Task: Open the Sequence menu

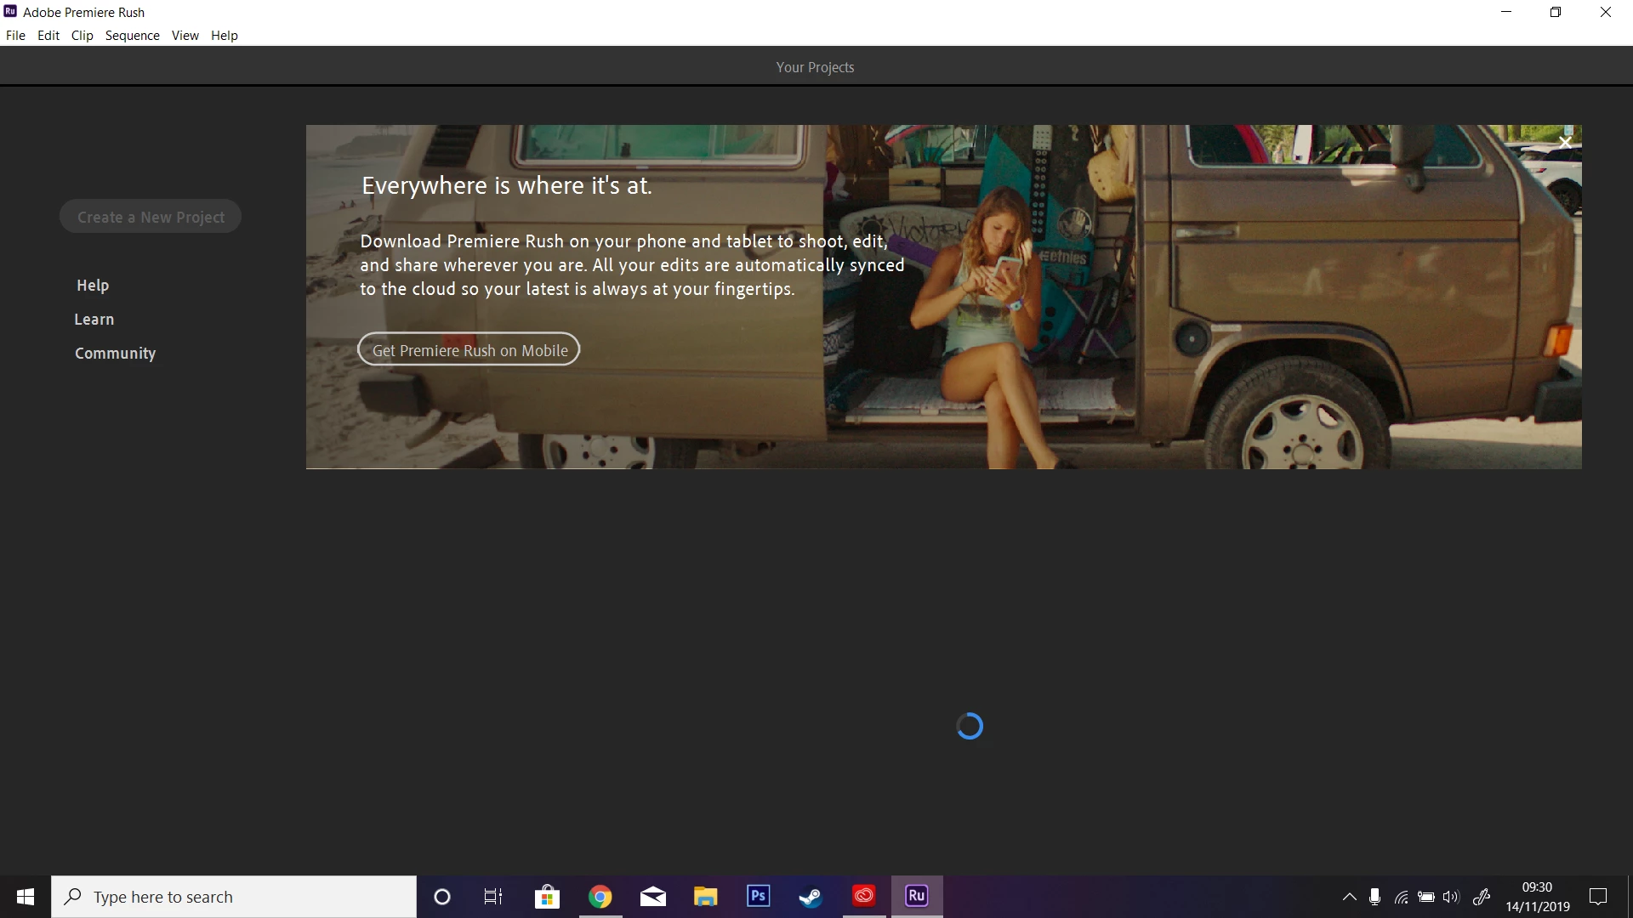Action: [x=132, y=35]
